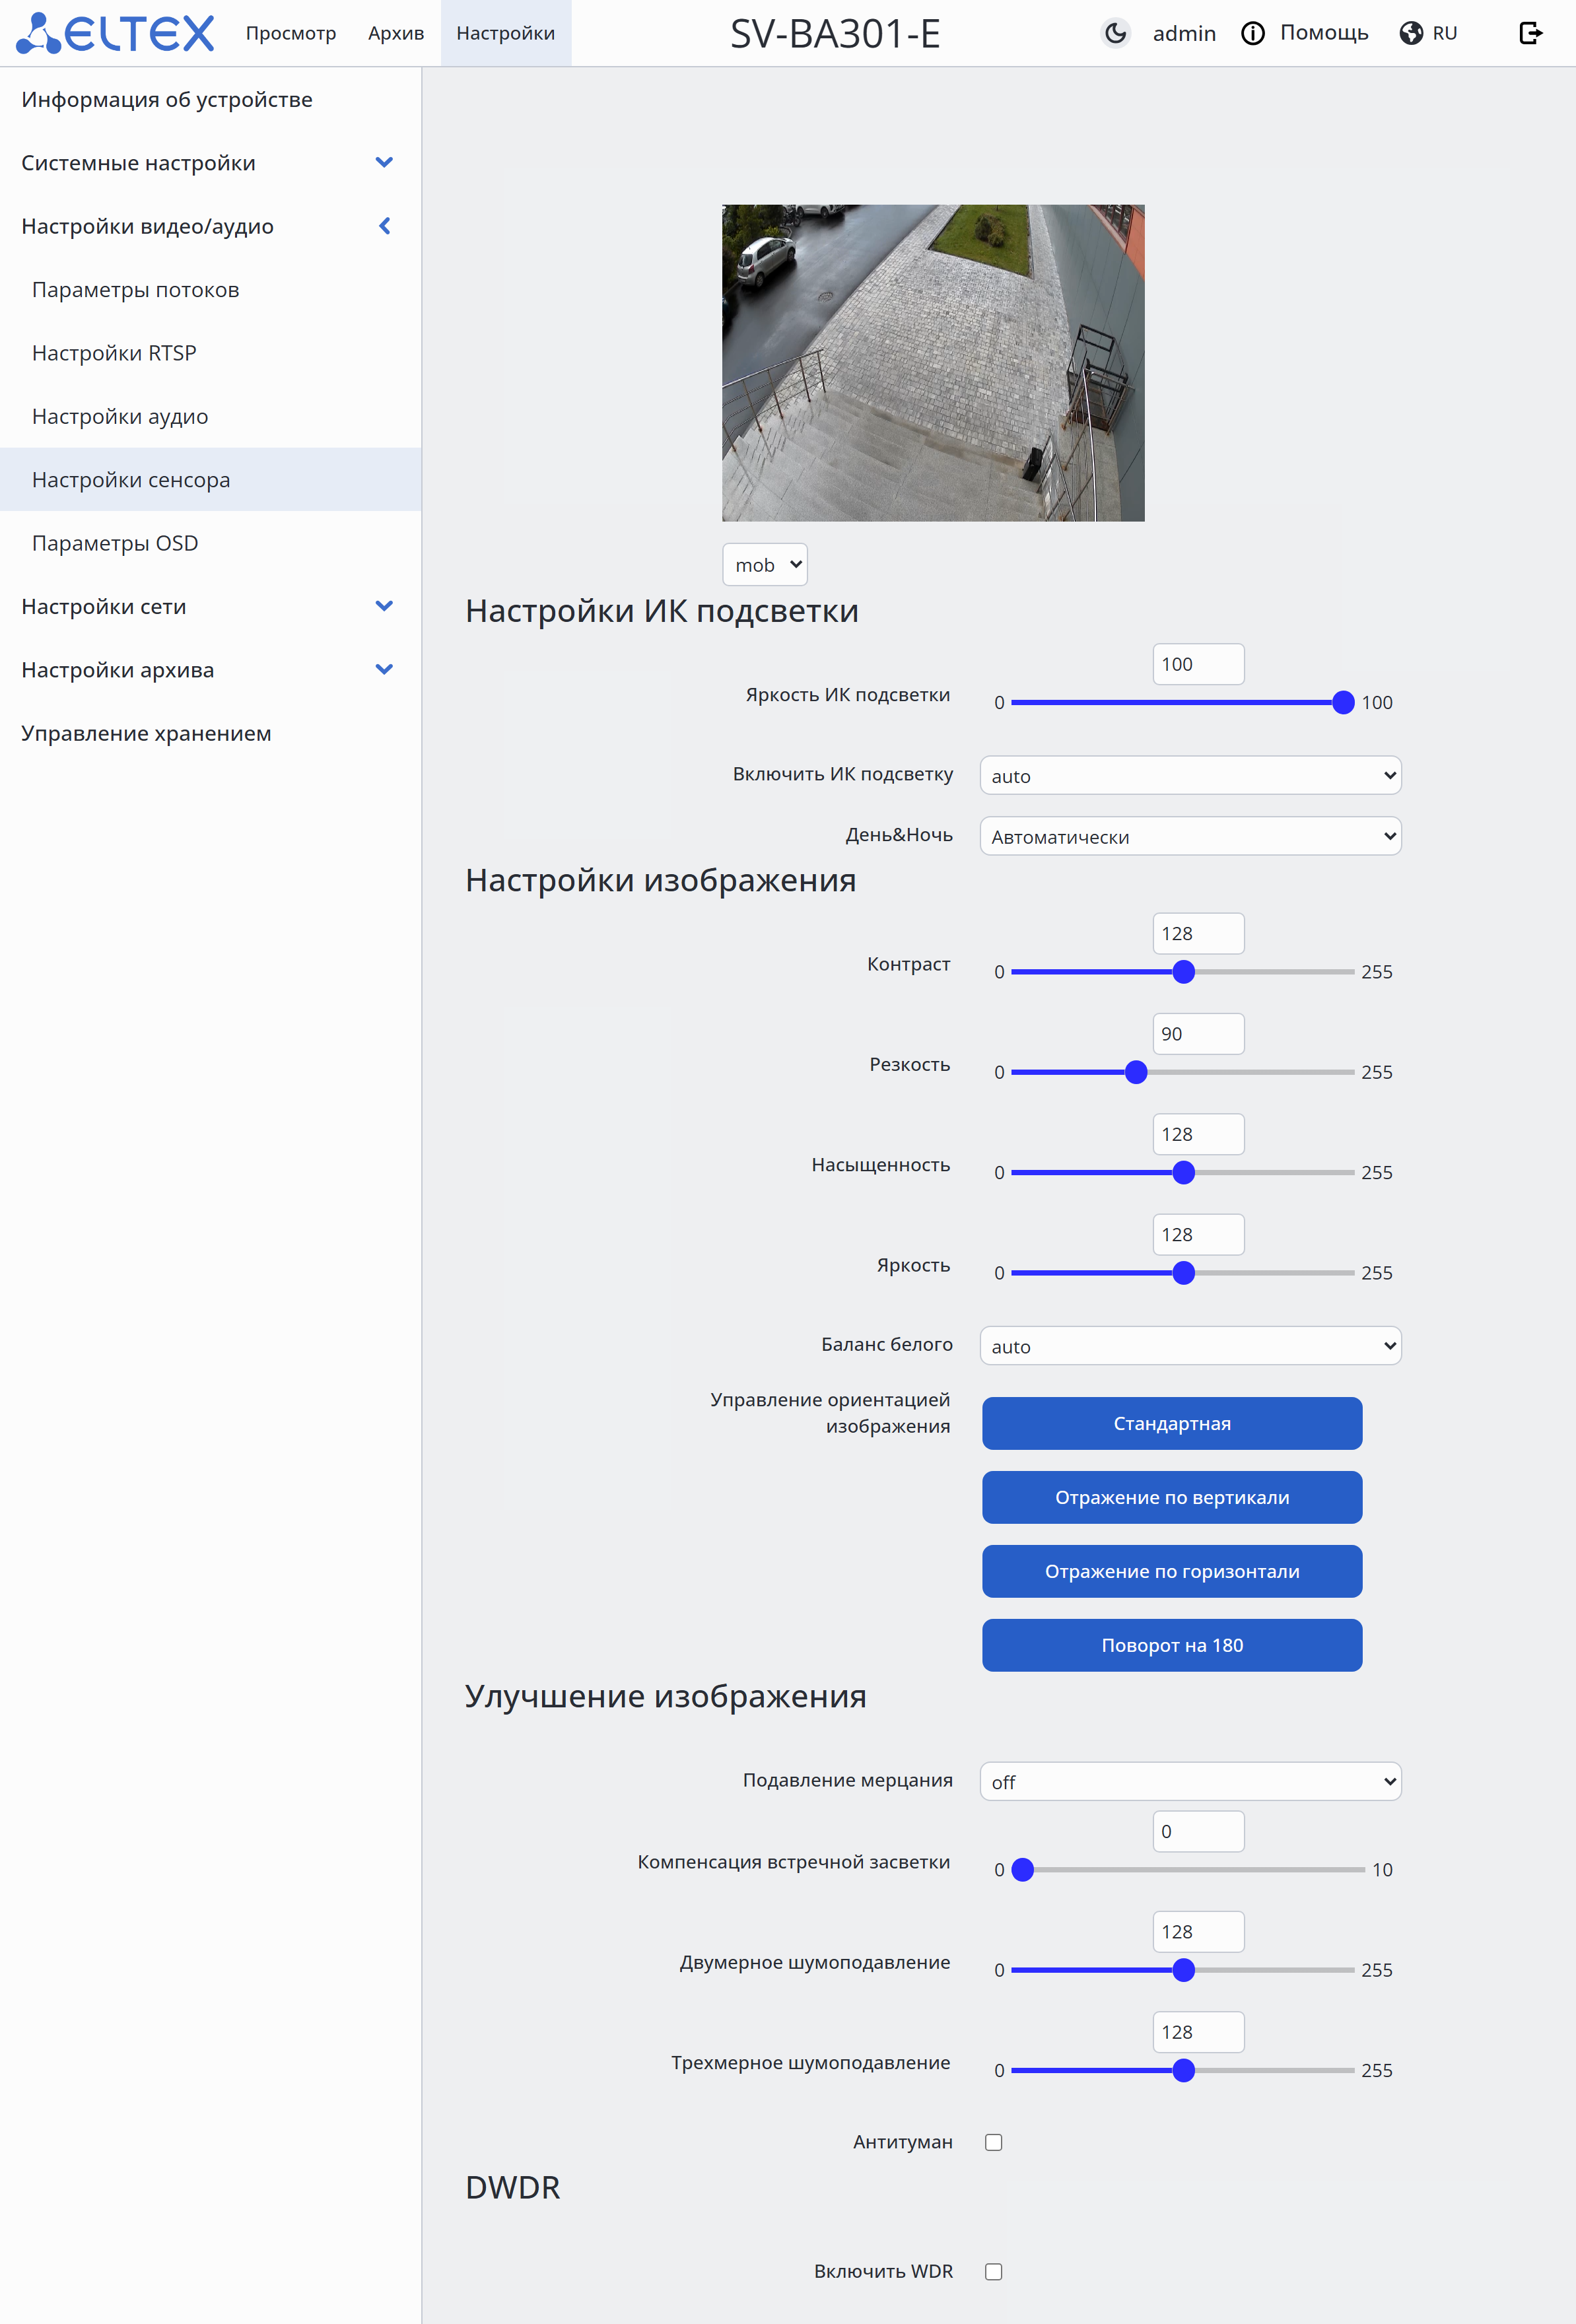Open the white balance dropdown
The width and height of the screenshot is (1576, 2324).
[1190, 1346]
